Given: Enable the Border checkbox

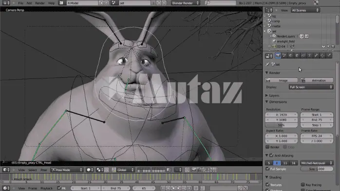Looking at the screenshot, I should pyautogui.click(x=267, y=147).
